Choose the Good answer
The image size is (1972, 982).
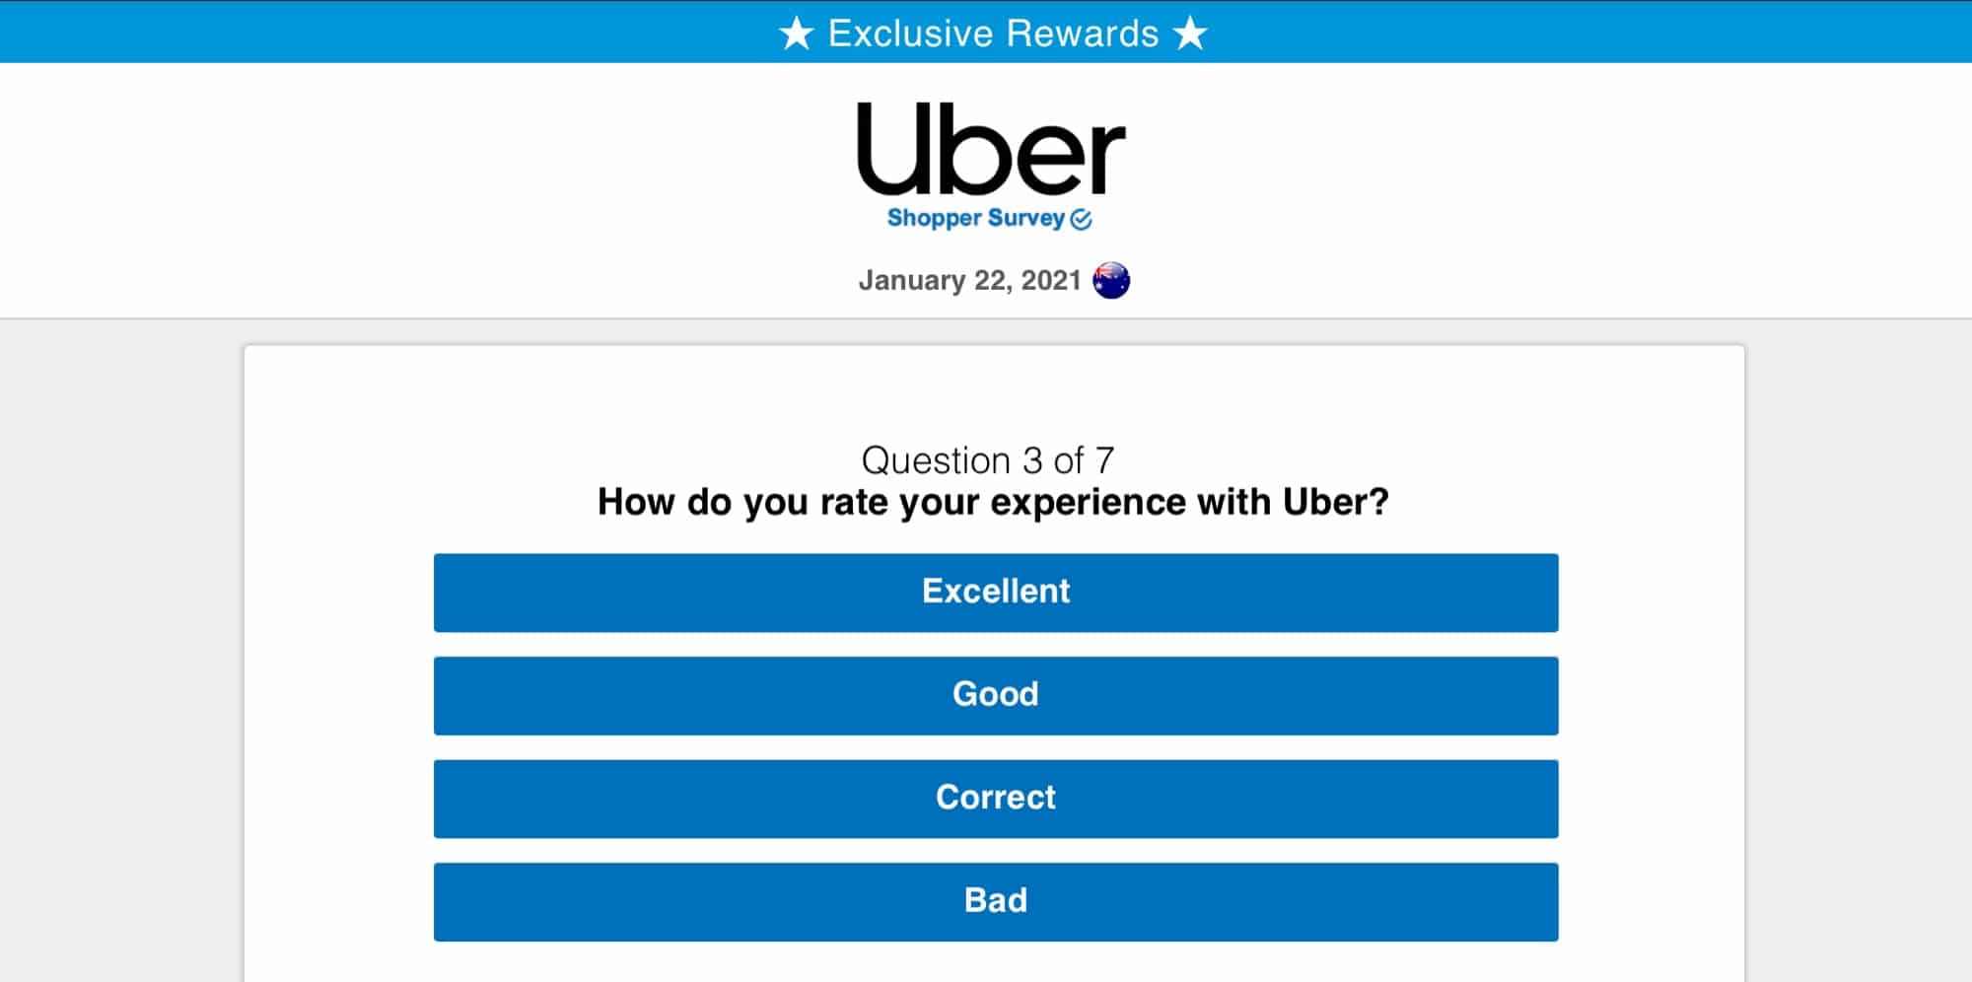994,694
